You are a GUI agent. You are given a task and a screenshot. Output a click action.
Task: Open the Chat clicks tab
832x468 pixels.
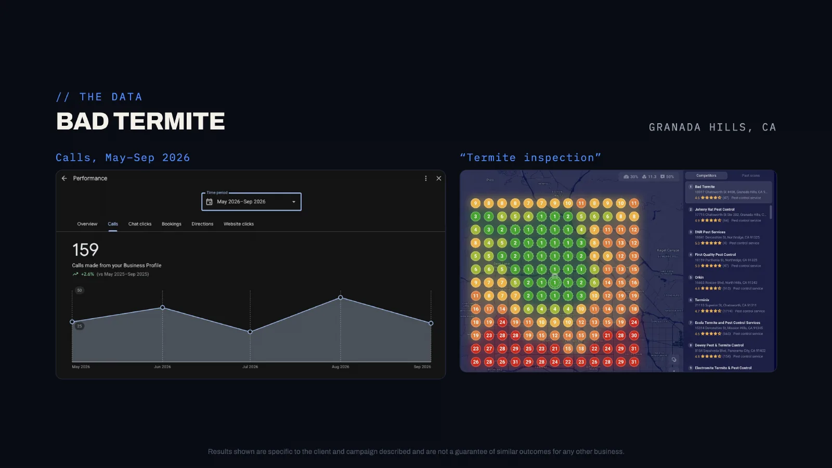140,224
